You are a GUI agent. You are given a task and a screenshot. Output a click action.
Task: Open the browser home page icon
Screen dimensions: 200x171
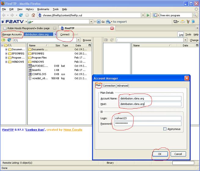coord(33,15)
